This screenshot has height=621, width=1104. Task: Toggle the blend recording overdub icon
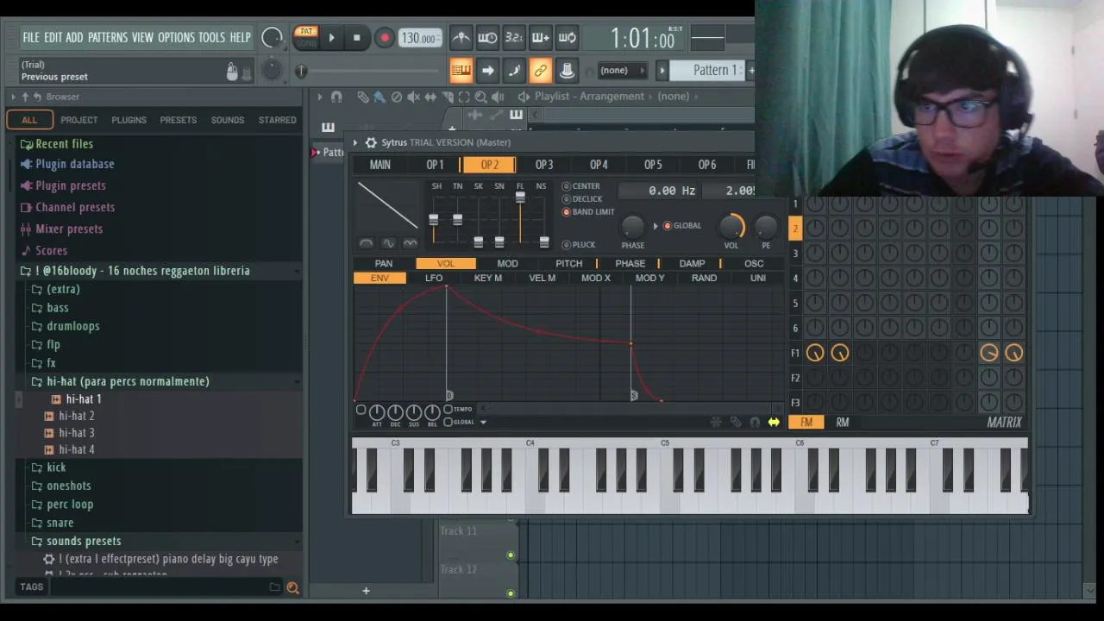pos(541,37)
